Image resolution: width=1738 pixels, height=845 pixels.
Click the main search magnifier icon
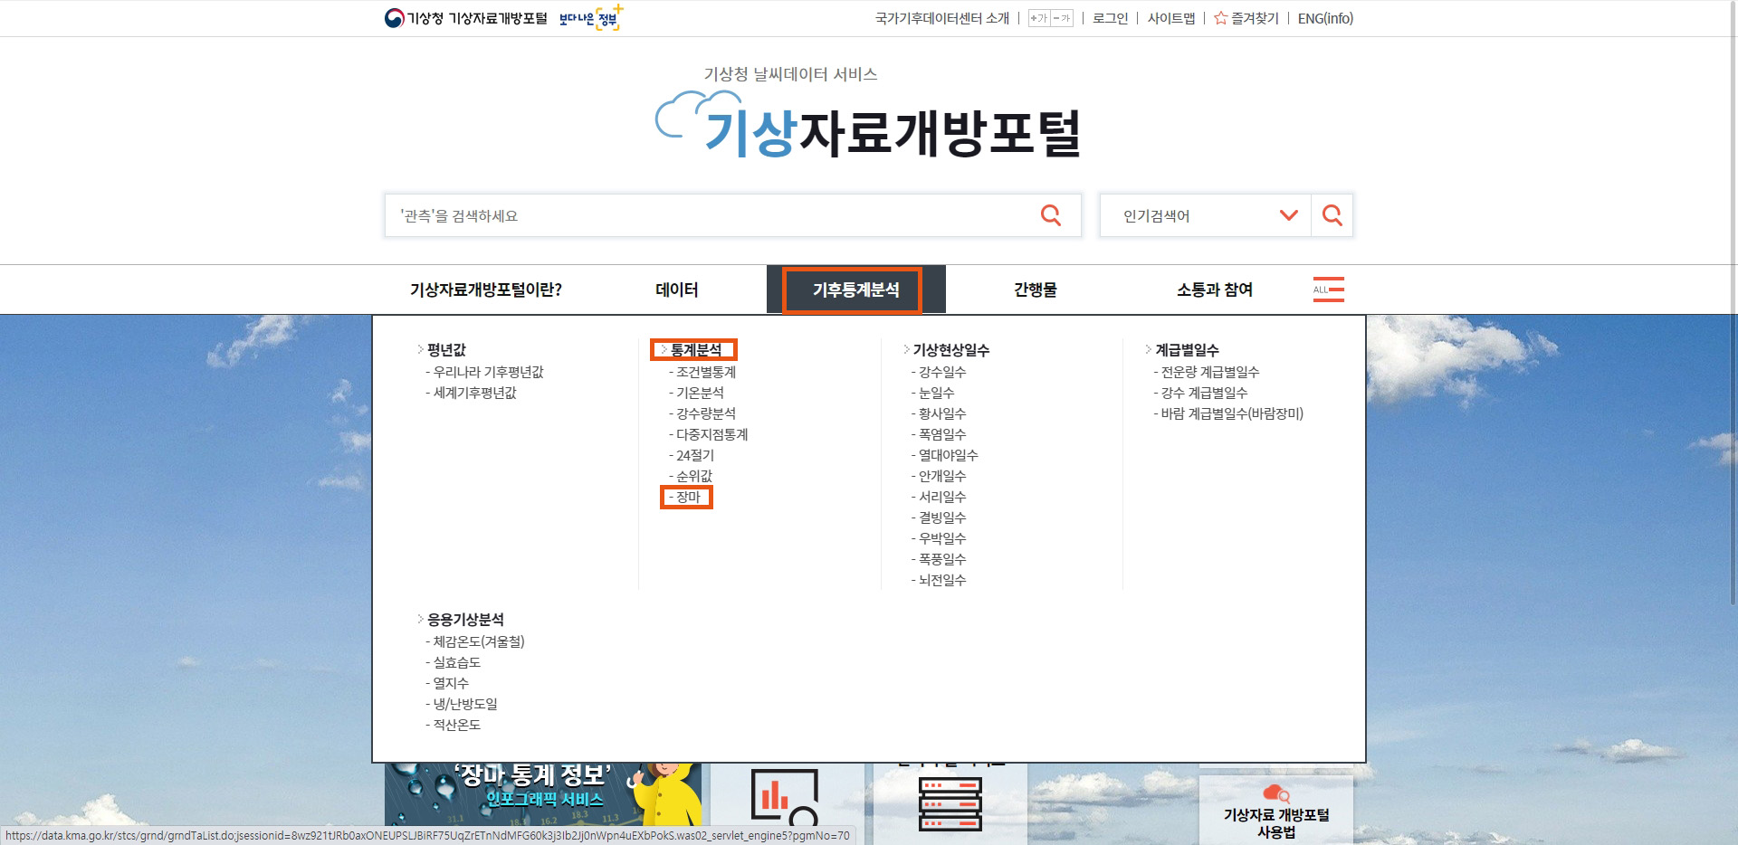1050,215
